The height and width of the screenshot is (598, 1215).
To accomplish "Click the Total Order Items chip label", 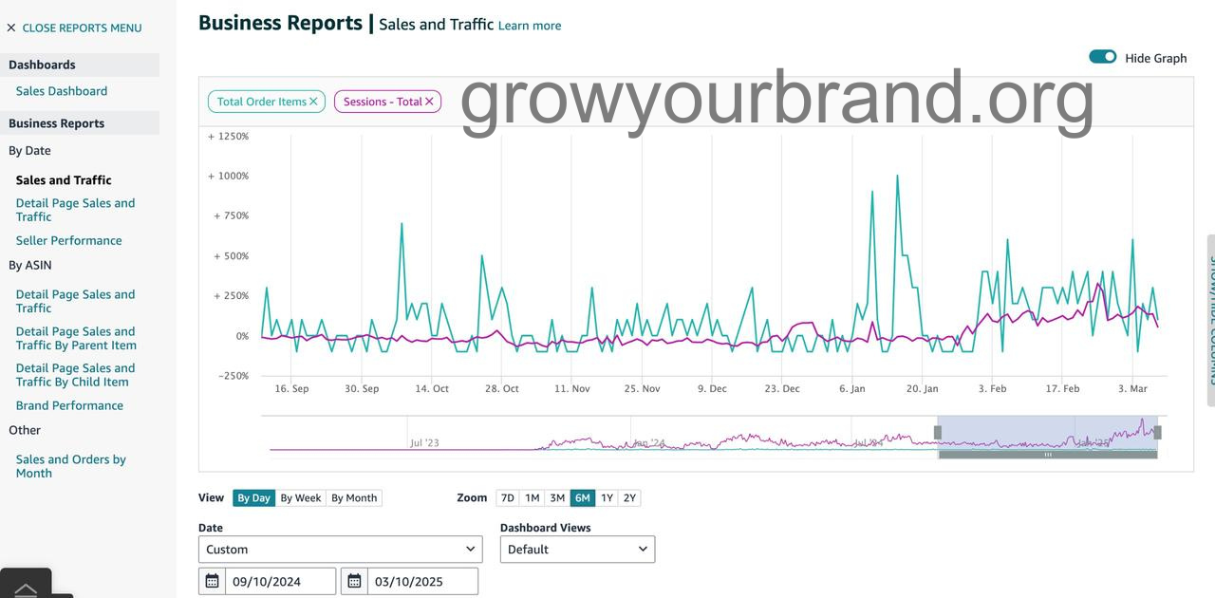I will click(261, 102).
